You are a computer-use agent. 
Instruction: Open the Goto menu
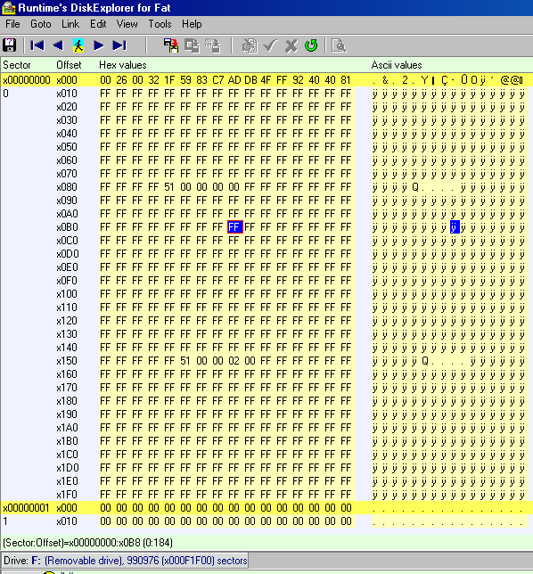click(41, 24)
